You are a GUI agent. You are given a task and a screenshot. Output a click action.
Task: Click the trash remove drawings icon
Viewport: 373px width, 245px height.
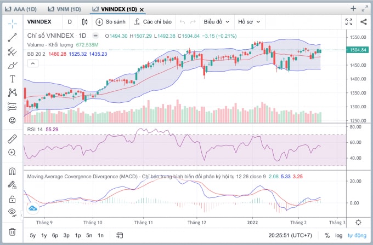(13, 232)
